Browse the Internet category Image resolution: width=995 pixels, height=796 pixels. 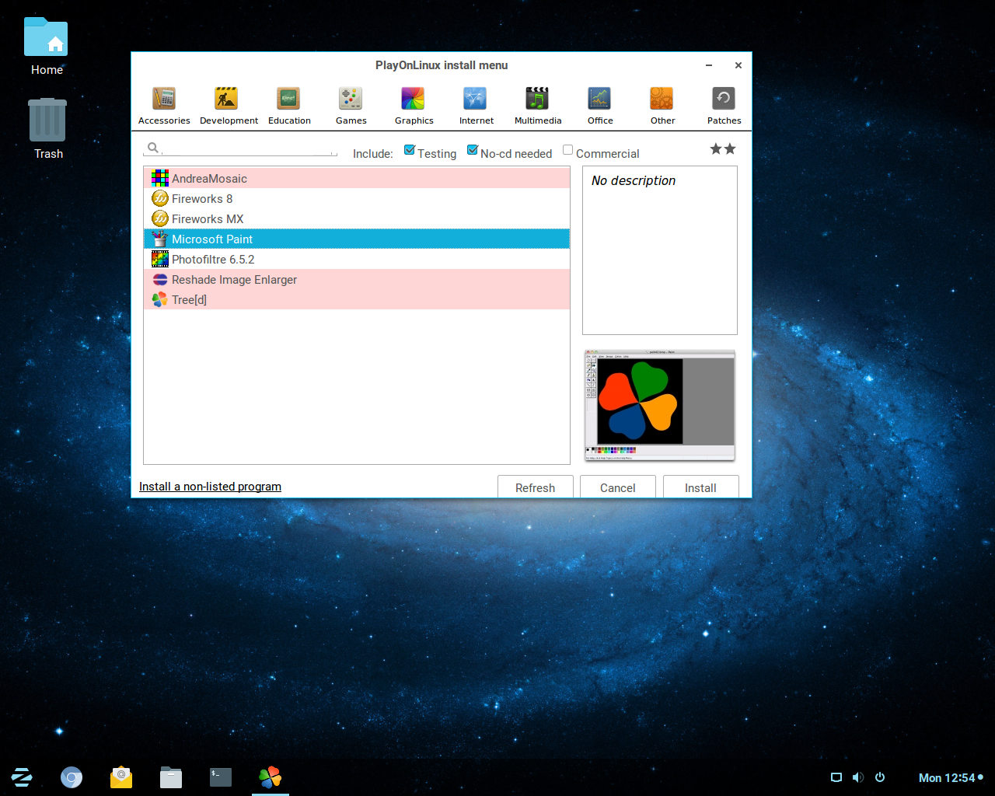tap(475, 105)
